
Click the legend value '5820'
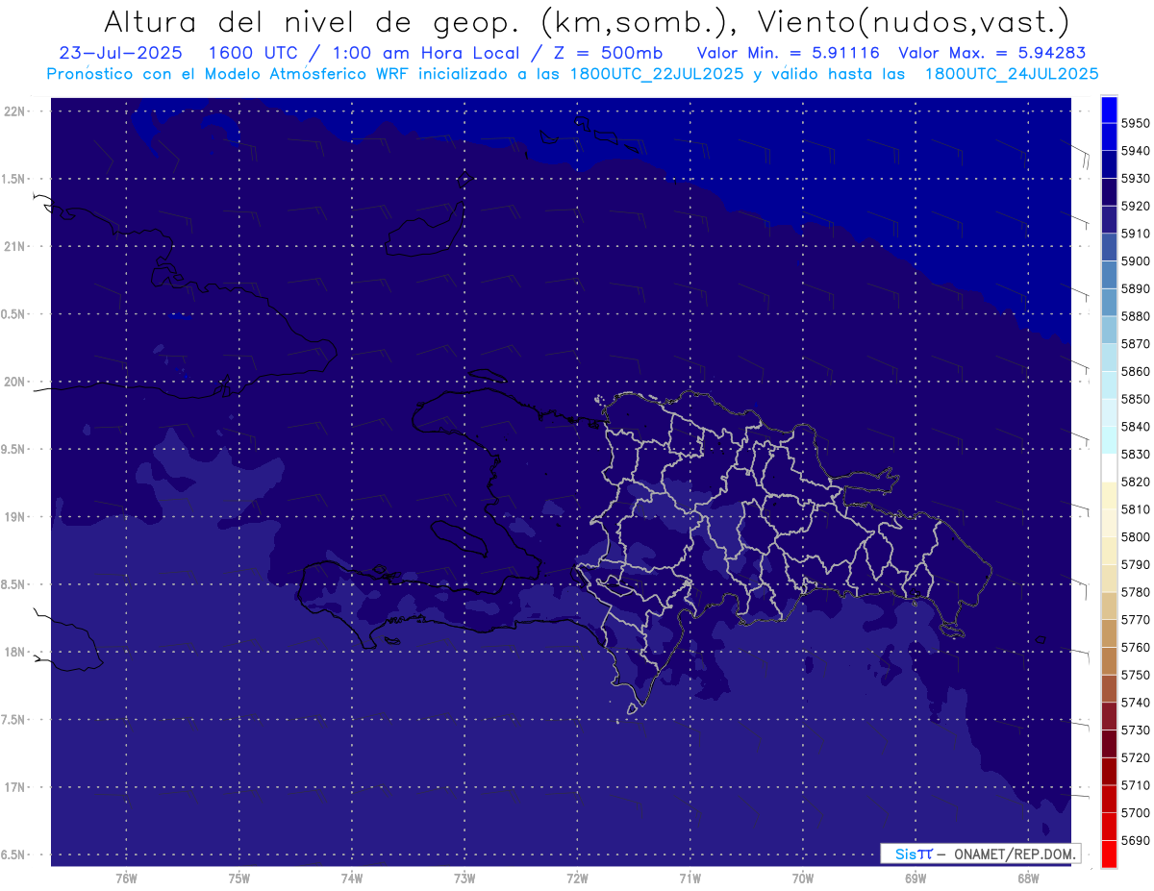(1136, 482)
